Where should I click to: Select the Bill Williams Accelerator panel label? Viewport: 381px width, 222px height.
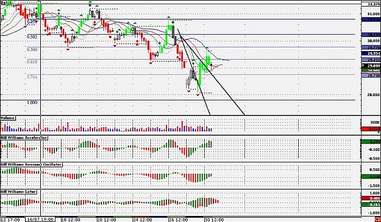pyautogui.click(x=24, y=137)
